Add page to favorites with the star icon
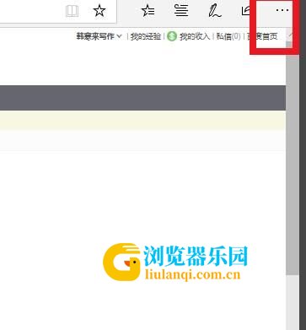The image size is (306, 330). pyautogui.click(x=99, y=11)
